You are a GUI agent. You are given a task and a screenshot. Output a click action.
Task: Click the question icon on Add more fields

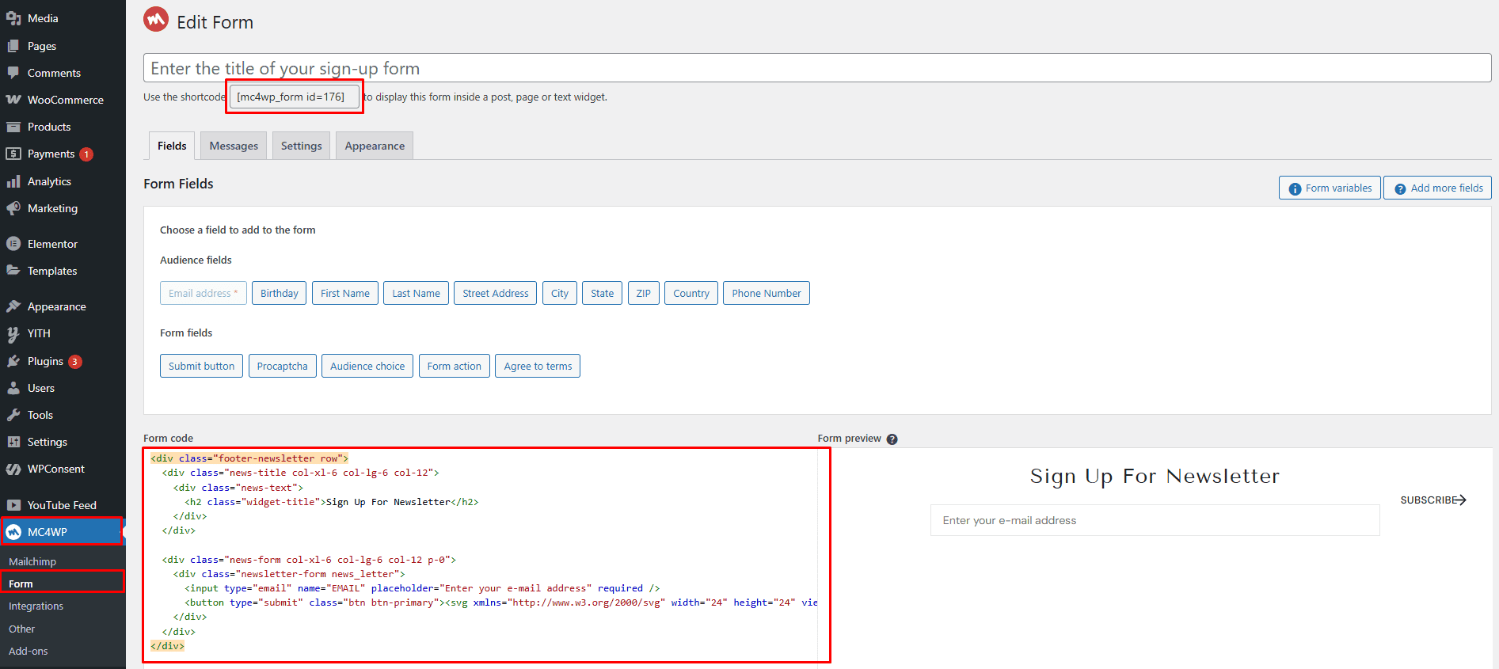(x=1400, y=188)
